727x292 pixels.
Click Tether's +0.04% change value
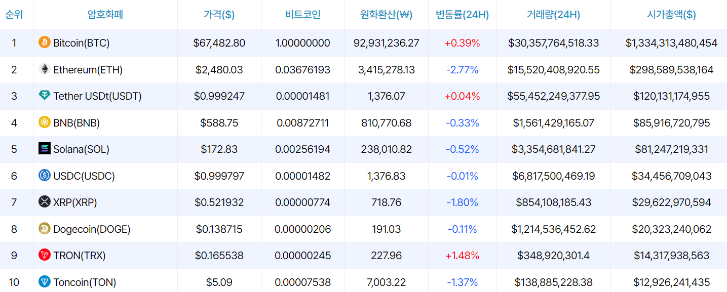[x=462, y=96]
